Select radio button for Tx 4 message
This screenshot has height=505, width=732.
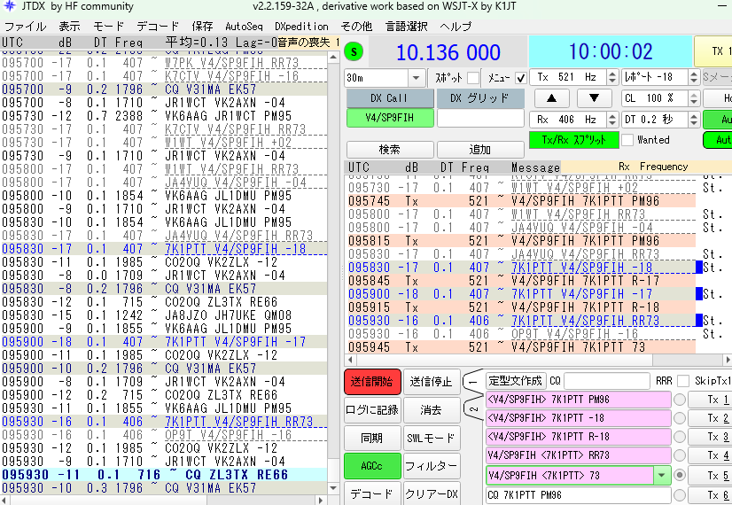tap(680, 455)
